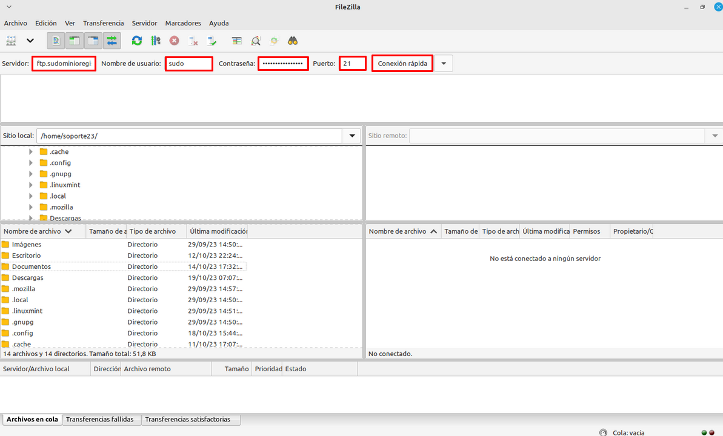Click the Puerto port field

[353, 64]
